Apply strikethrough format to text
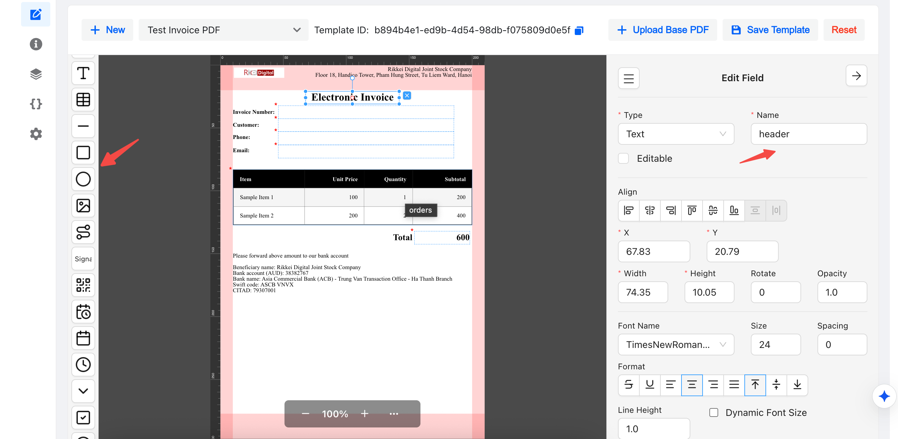 (x=628, y=385)
